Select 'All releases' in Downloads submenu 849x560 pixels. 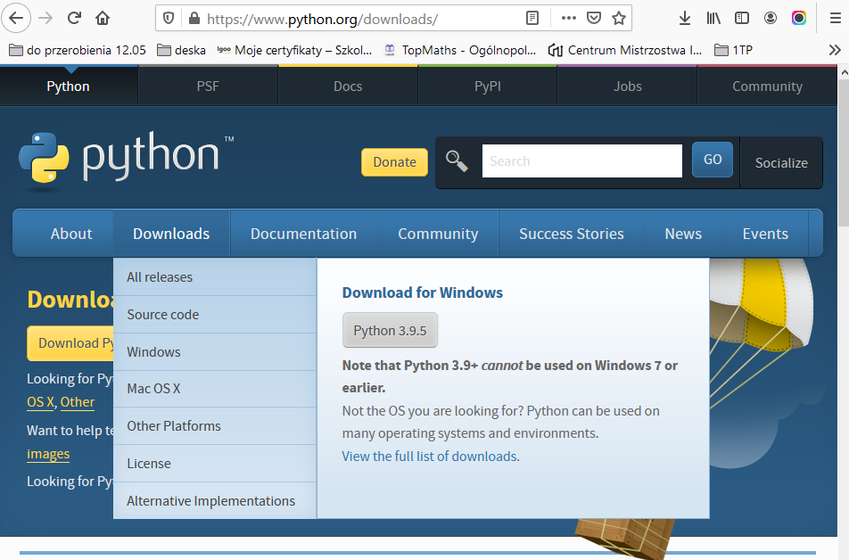215,276
